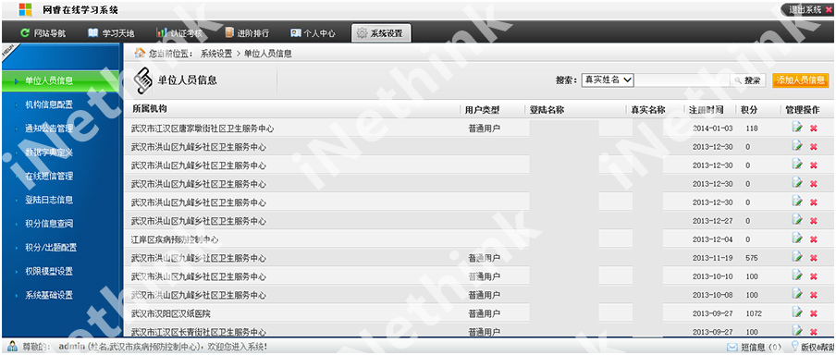
Task: Click the 搜索 search button
Action: pyautogui.click(x=748, y=80)
